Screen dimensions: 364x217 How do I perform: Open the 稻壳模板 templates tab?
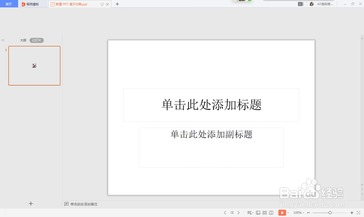(x=33, y=4)
